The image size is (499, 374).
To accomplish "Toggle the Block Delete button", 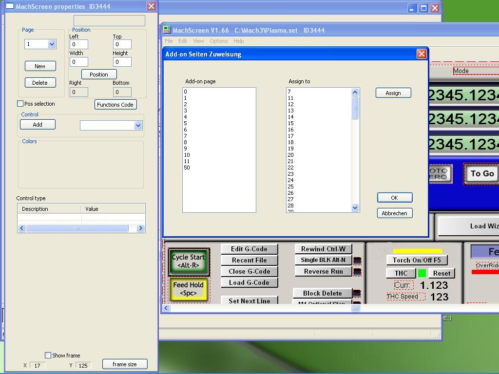I will click(x=323, y=293).
